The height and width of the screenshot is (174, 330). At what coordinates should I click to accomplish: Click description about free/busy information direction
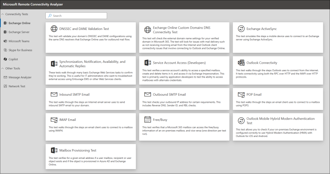tap(184, 130)
